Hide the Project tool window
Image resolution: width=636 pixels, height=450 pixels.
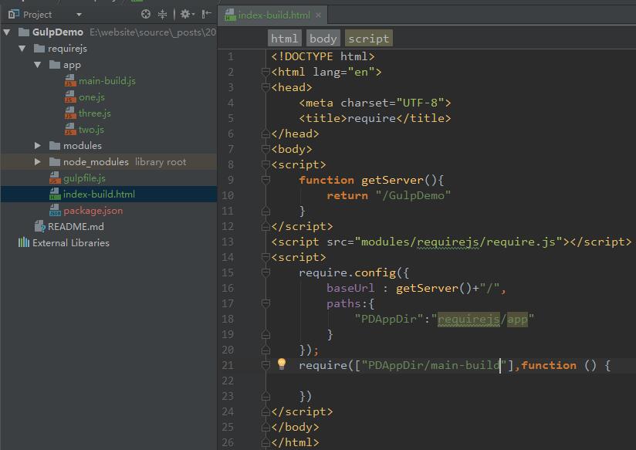(x=206, y=14)
